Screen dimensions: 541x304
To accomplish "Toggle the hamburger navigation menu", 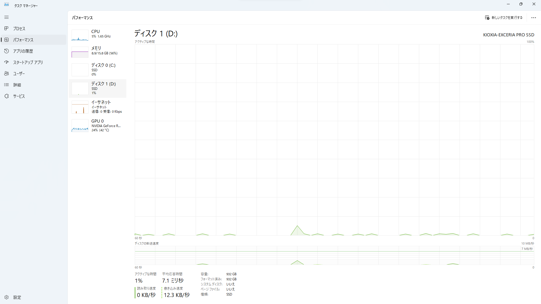I will pos(6,17).
